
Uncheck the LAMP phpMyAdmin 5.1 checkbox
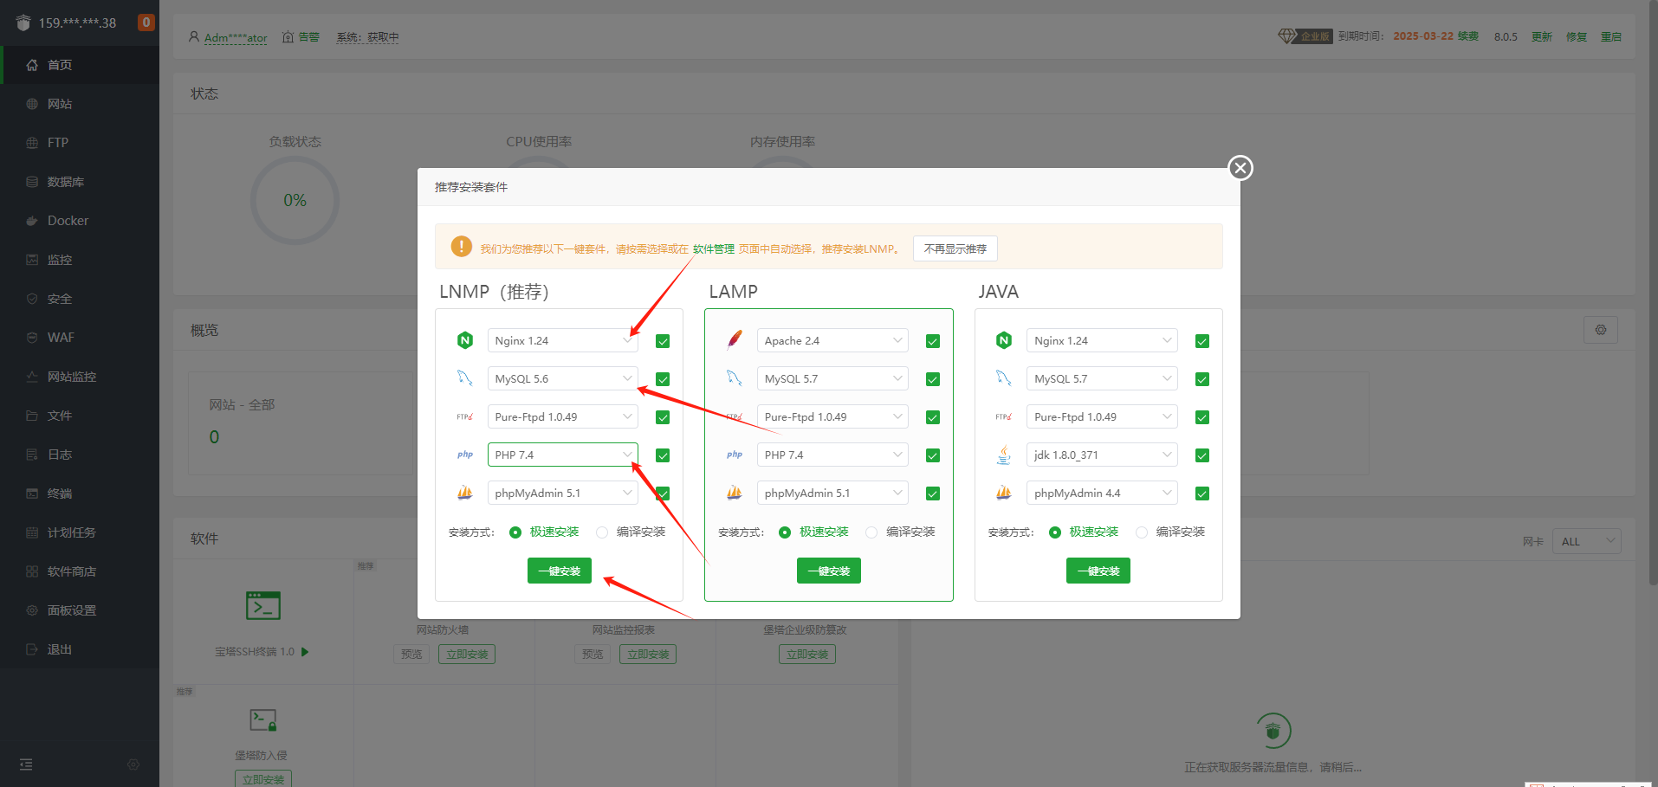933,493
